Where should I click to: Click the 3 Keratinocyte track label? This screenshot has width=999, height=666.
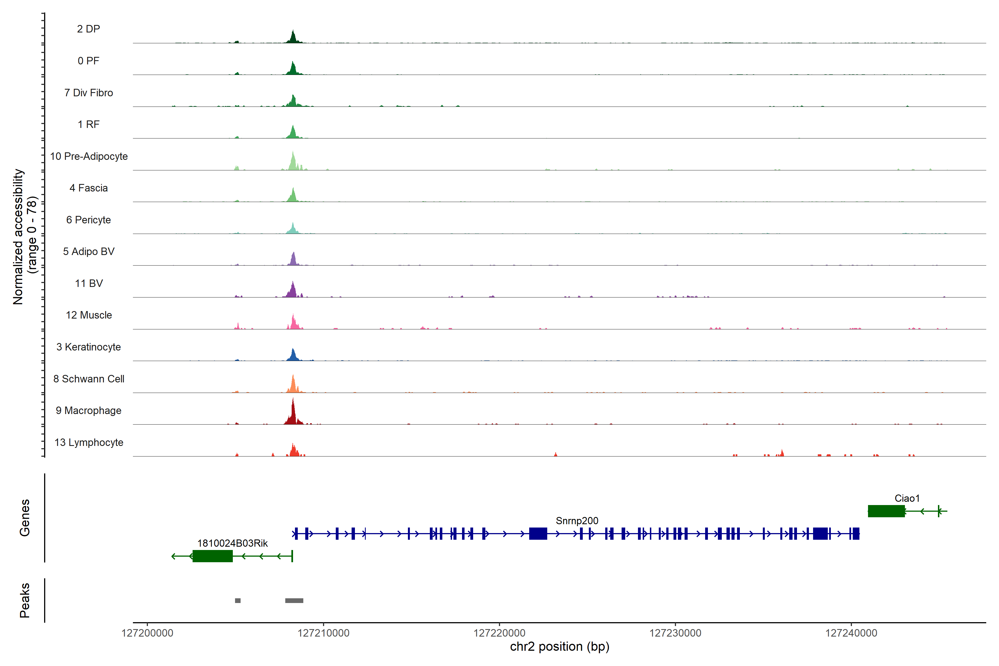[x=89, y=347]
